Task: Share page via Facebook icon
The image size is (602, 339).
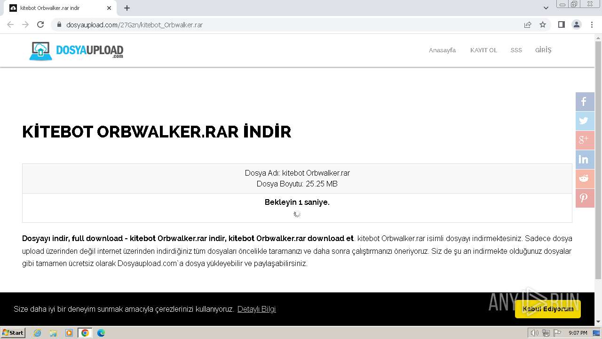Action: [x=585, y=102]
